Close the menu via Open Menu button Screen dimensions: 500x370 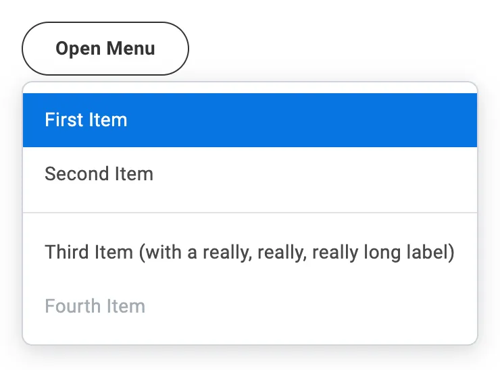click(105, 49)
